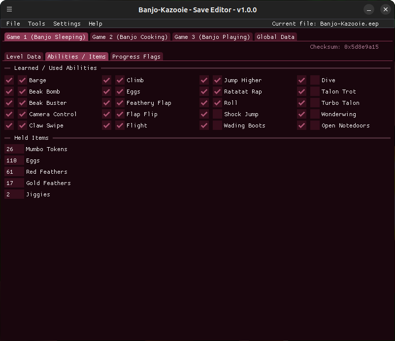Toggle Used checkbox for Climb
395x341 pixels.
click(120, 80)
